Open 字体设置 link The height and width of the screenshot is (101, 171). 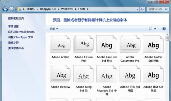pyautogui.click(x=13, y=26)
